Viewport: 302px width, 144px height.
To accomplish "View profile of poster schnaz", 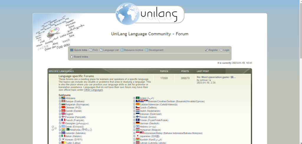I will coord(204,80).
